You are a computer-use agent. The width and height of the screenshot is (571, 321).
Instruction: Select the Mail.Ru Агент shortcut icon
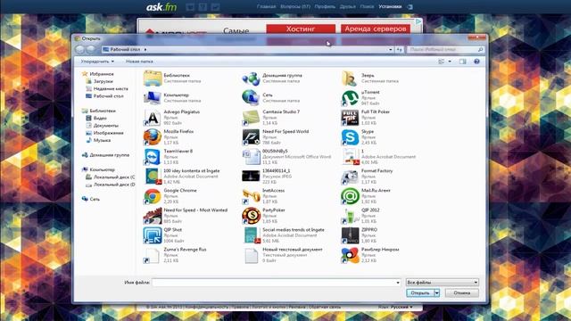click(350, 196)
